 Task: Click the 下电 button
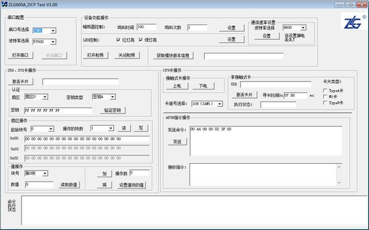pos(203,86)
